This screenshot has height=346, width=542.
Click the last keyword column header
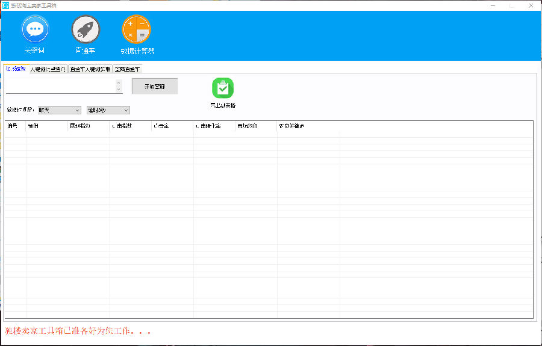(x=308, y=126)
